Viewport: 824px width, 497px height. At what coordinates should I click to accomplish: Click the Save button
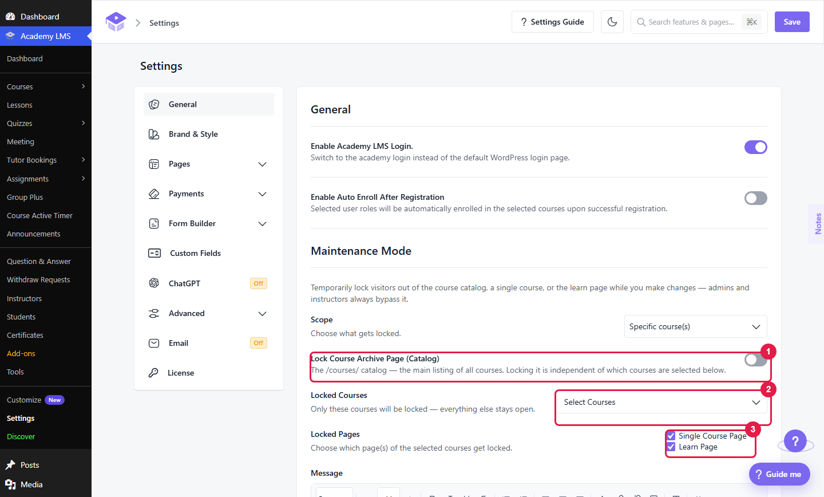792,22
